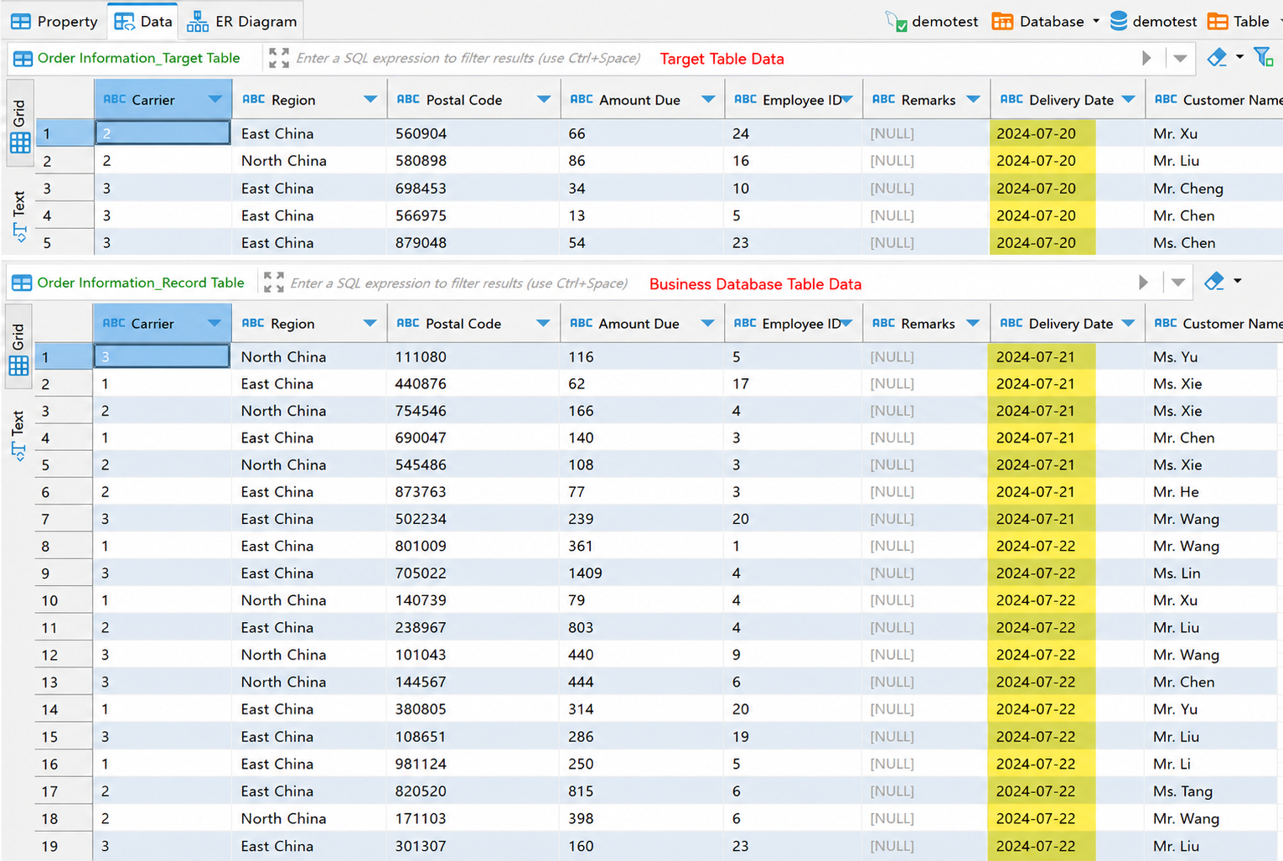This screenshot has width=1283, height=861.
Task: Open Amount Due column dropdown in Target Table
Action: click(708, 100)
